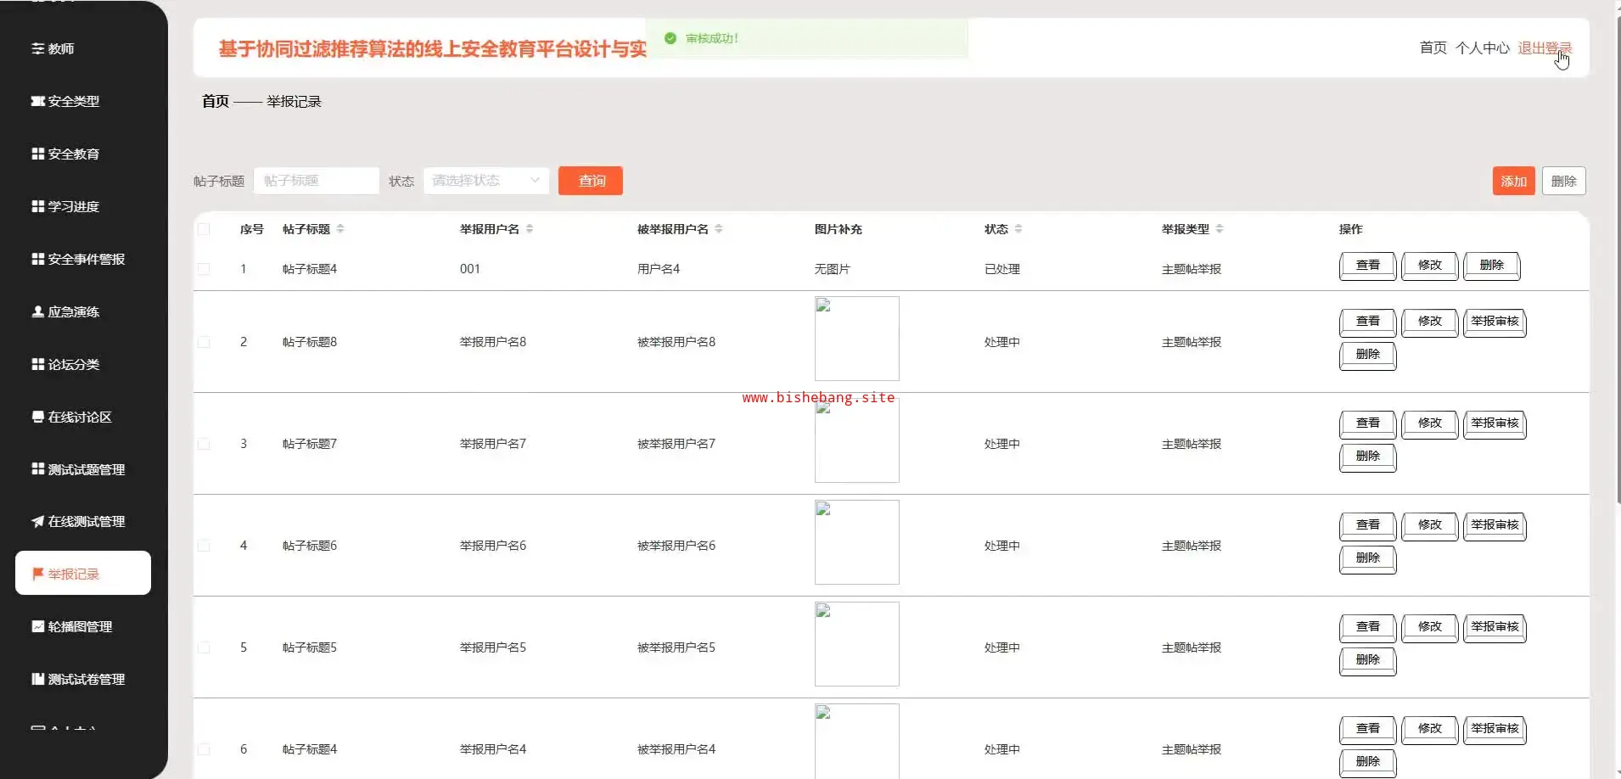Image resolution: width=1621 pixels, height=779 pixels.
Task: Click the 学习进度 grid icon
Action: (x=37, y=207)
